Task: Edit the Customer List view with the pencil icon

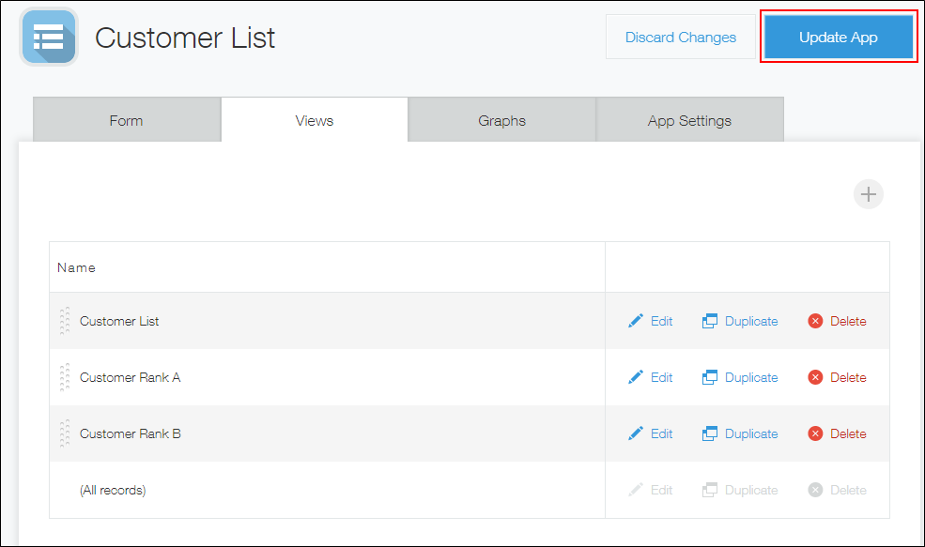Action: pyautogui.click(x=650, y=321)
